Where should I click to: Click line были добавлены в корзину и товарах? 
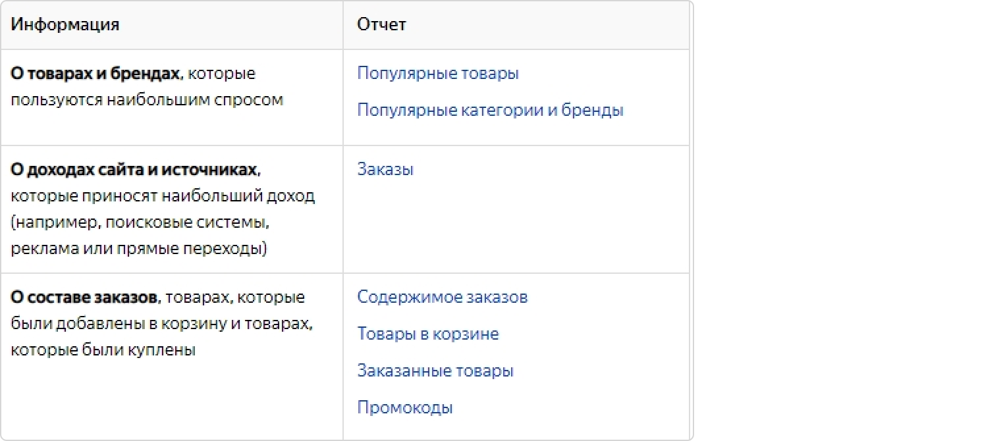click(x=161, y=324)
